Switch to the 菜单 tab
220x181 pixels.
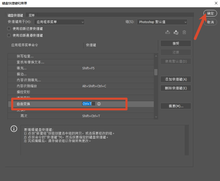pos(32,15)
